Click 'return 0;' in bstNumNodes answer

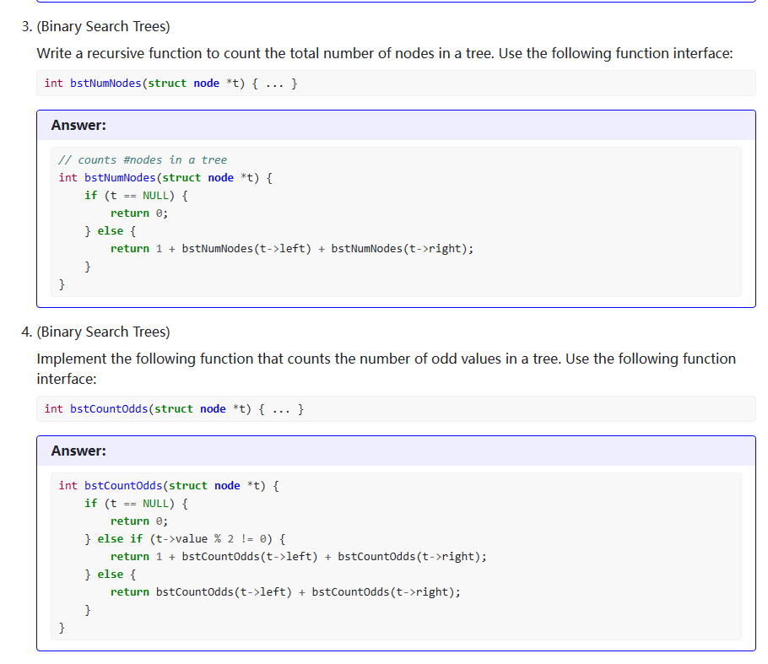pos(139,213)
